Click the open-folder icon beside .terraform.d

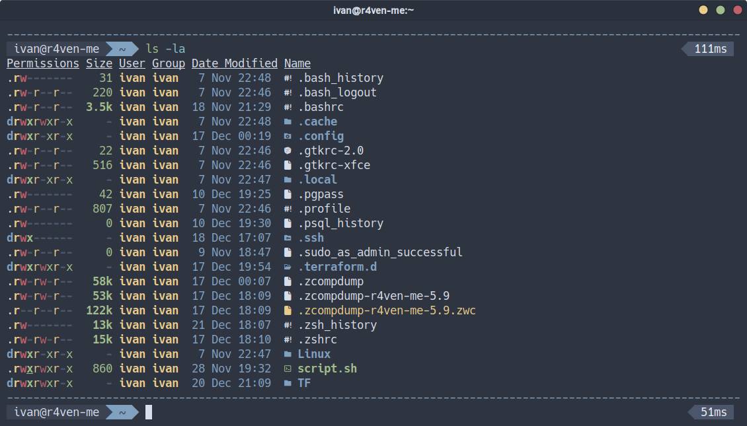point(288,267)
